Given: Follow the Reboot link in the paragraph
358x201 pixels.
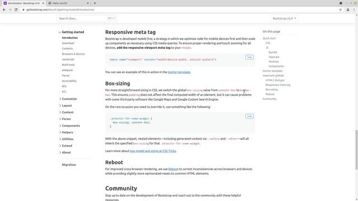Looking at the screenshot, I should point(173,169).
